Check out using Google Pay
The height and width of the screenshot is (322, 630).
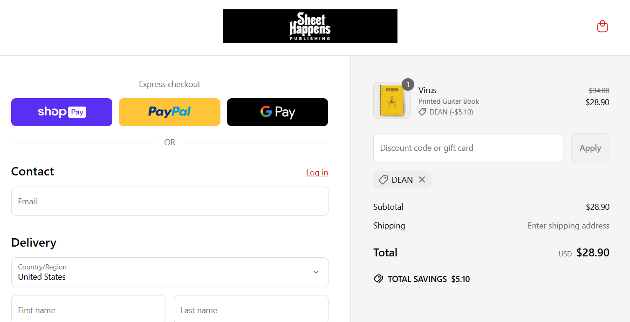[x=277, y=112]
